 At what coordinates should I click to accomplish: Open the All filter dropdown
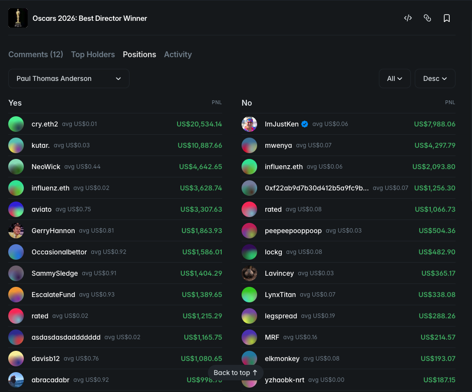395,78
